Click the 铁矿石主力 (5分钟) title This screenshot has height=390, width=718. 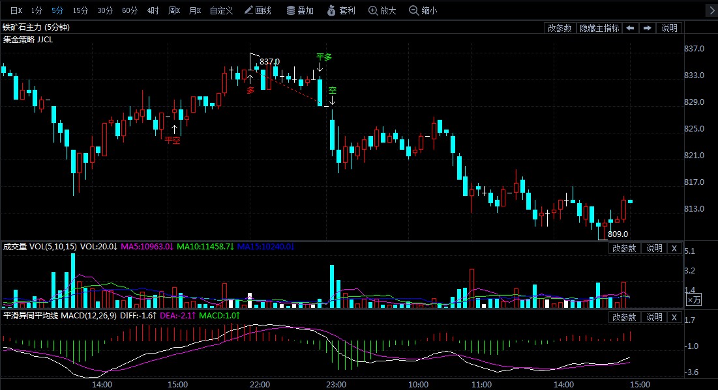(x=36, y=27)
